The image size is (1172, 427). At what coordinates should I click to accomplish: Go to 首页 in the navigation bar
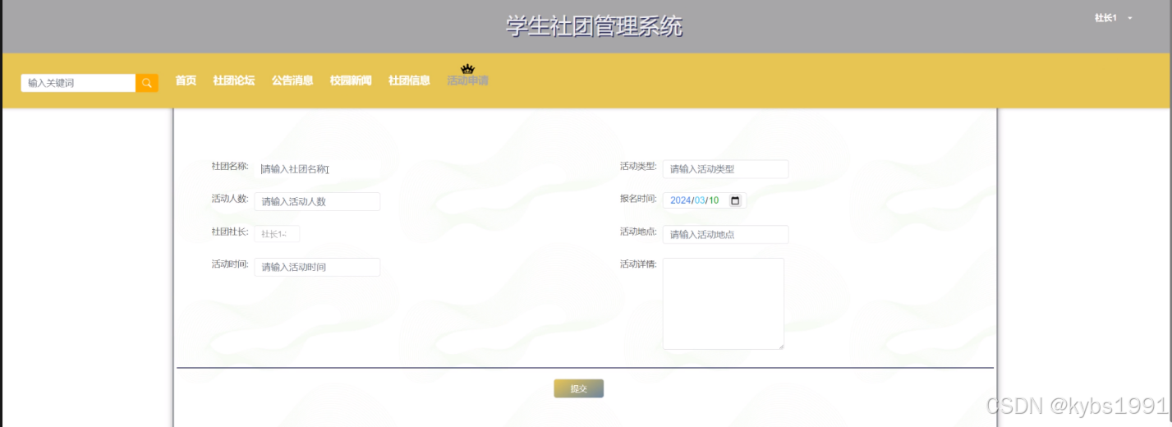(186, 80)
